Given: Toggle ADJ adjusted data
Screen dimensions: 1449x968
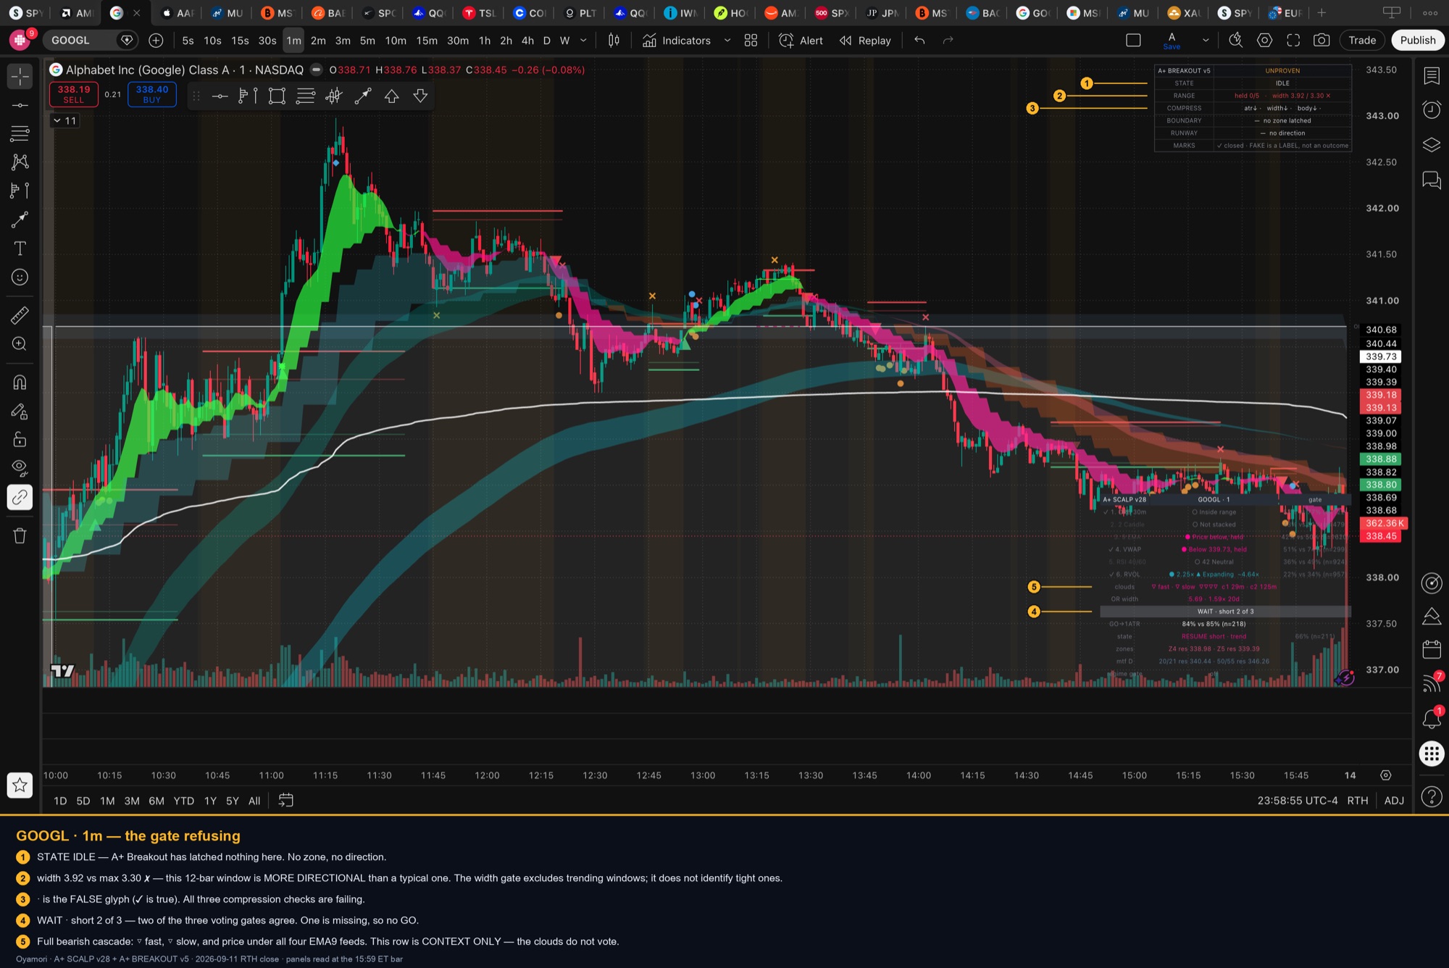Looking at the screenshot, I should pos(1394,801).
